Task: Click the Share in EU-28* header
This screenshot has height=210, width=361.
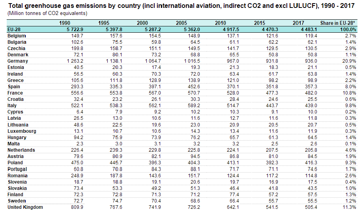Action: point(338,23)
